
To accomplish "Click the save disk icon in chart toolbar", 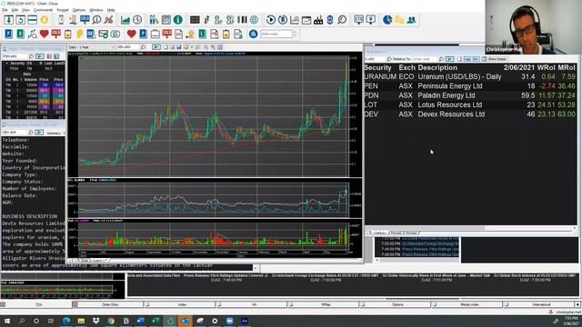I will click(178, 47).
